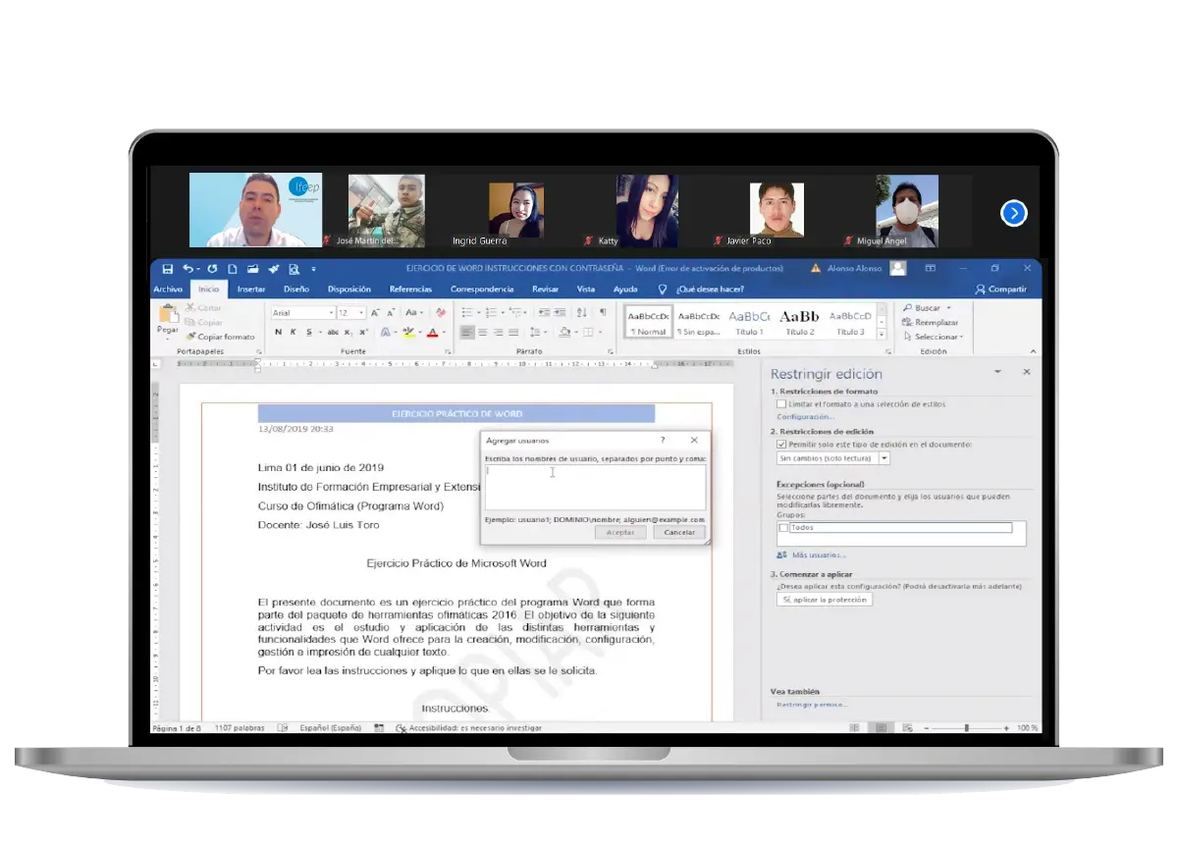Apply subscript formatting
Viewport: 1179px width, 845px height.
click(x=348, y=333)
